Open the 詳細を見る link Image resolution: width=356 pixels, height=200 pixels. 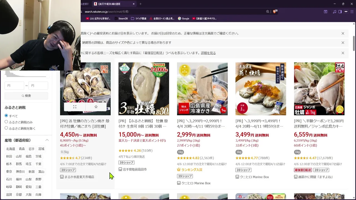[208, 53]
